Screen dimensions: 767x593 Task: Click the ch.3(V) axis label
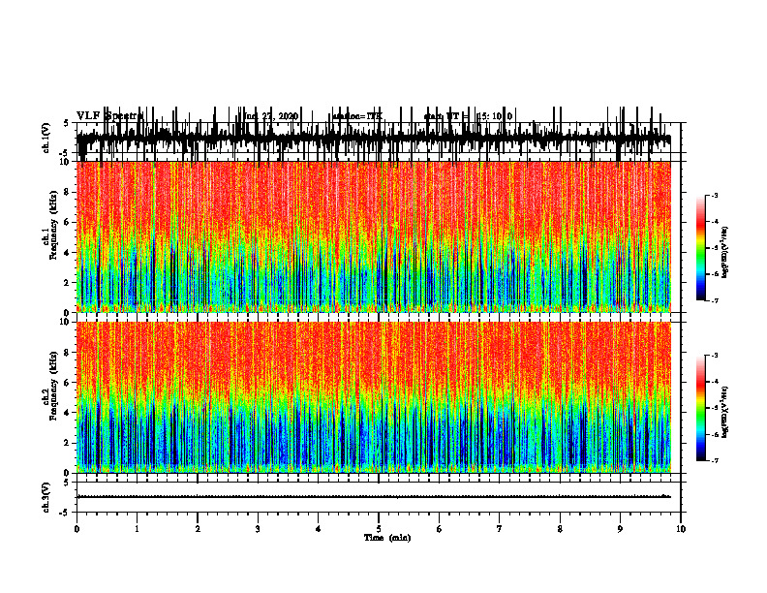click(46, 497)
